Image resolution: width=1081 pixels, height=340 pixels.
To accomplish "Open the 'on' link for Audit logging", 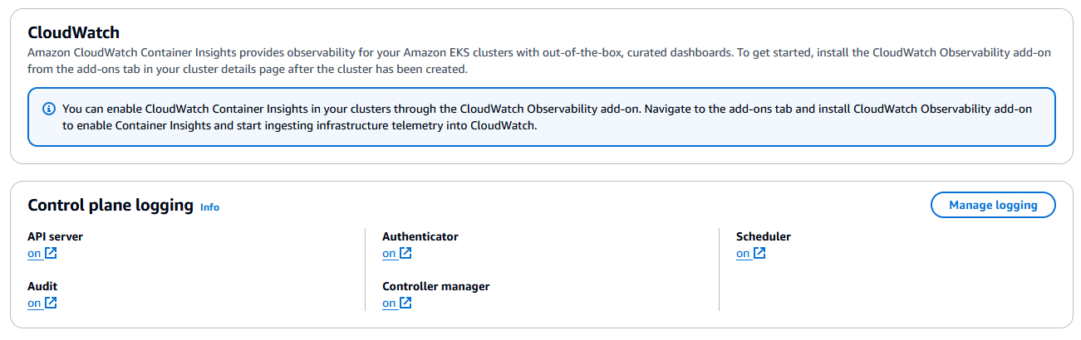I will (x=34, y=304).
